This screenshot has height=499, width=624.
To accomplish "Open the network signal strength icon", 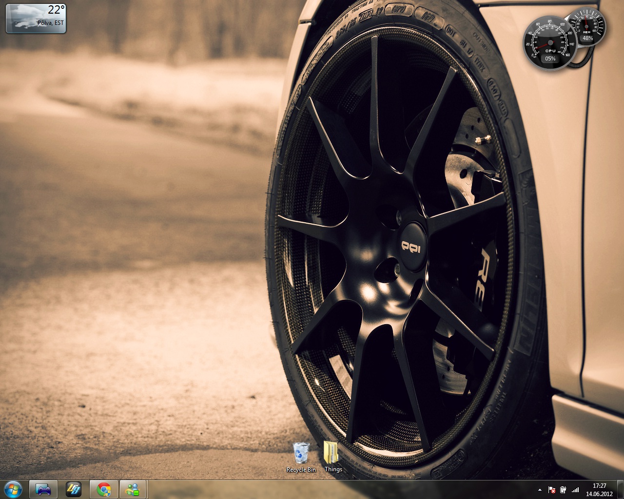I will (575, 490).
